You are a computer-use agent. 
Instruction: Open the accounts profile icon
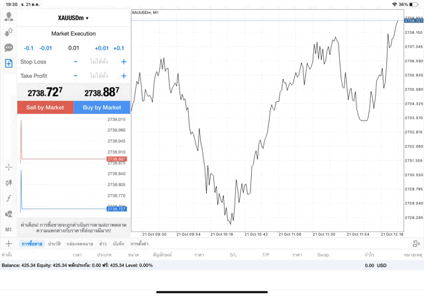[9, 16]
